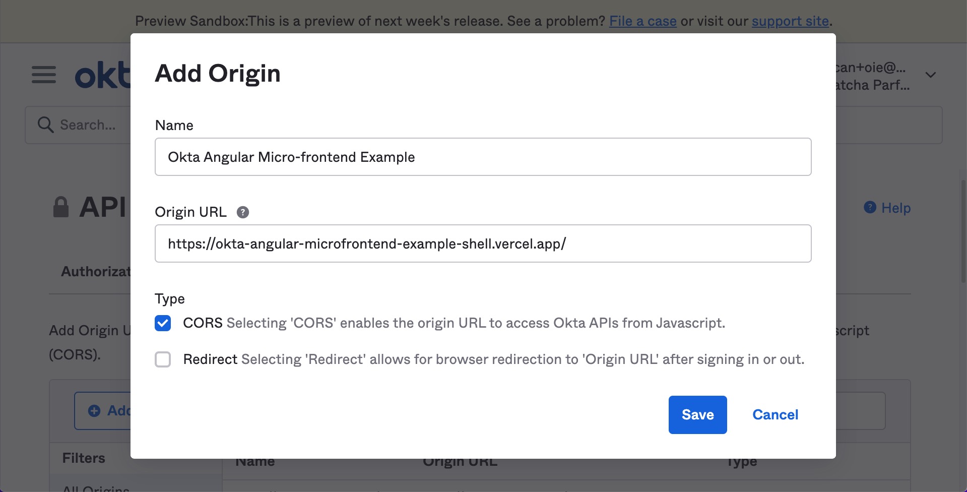Open account menu via the truncated email text
The width and height of the screenshot is (967, 492).
point(870,68)
